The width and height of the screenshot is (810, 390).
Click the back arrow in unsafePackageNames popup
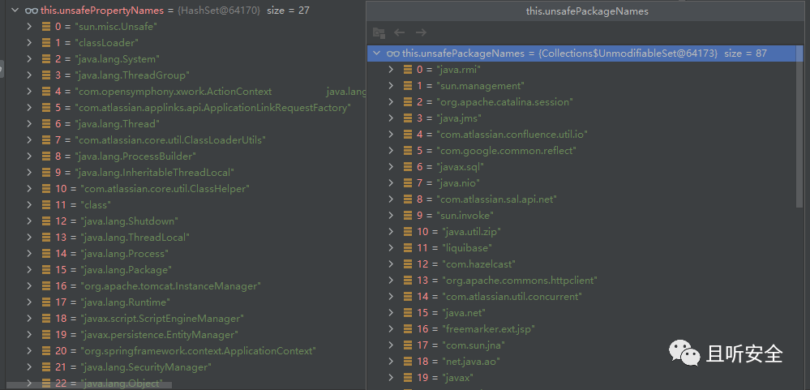[x=399, y=32]
